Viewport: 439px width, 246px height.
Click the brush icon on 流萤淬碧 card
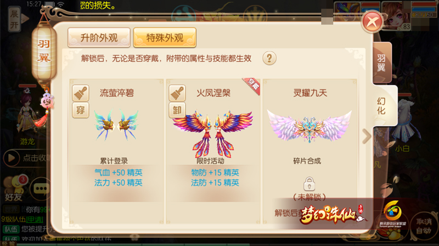[x=81, y=93]
